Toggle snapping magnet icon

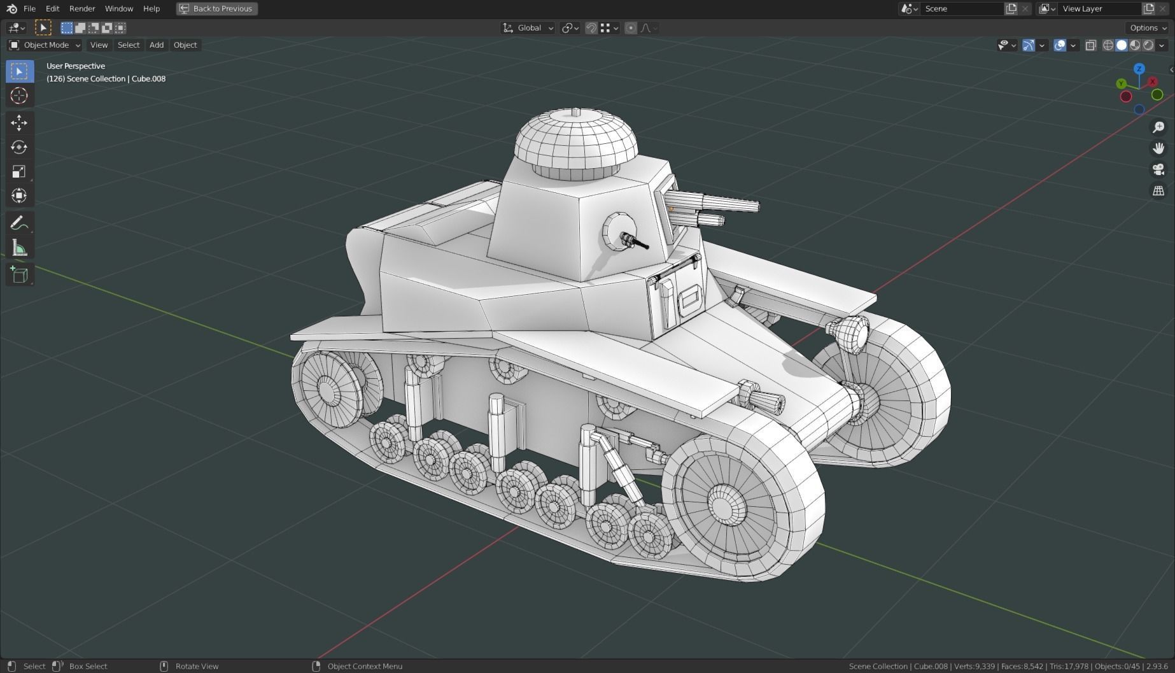[x=591, y=28]
